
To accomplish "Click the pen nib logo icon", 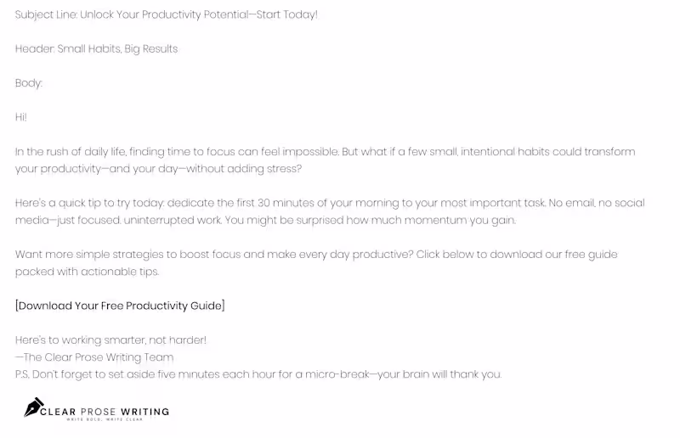I will click(33, 408).
